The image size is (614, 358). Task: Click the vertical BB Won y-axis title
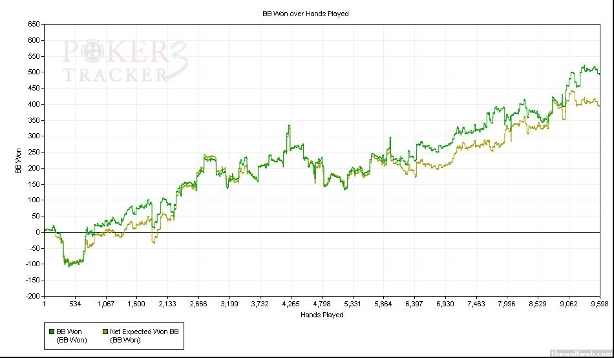[19, 160]
